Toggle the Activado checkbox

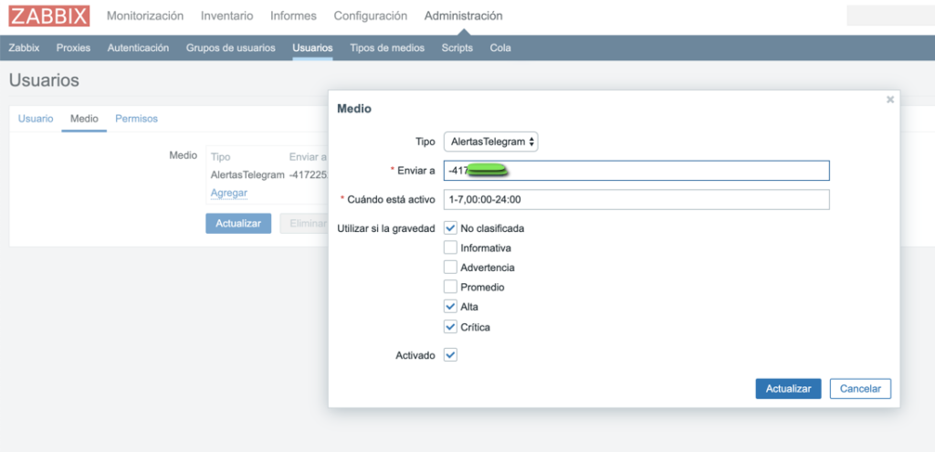click(450, 355)
